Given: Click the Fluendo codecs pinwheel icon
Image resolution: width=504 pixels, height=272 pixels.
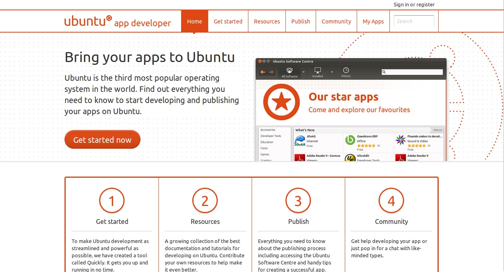Looking at the screenshot, I should point(400,140).
